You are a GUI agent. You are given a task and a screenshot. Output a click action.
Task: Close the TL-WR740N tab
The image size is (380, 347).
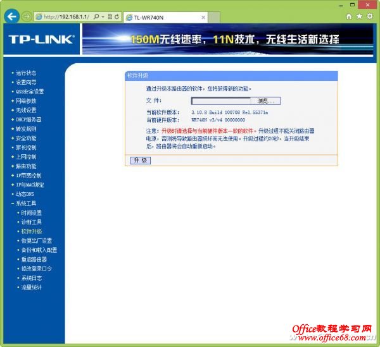tap(203, 18)
